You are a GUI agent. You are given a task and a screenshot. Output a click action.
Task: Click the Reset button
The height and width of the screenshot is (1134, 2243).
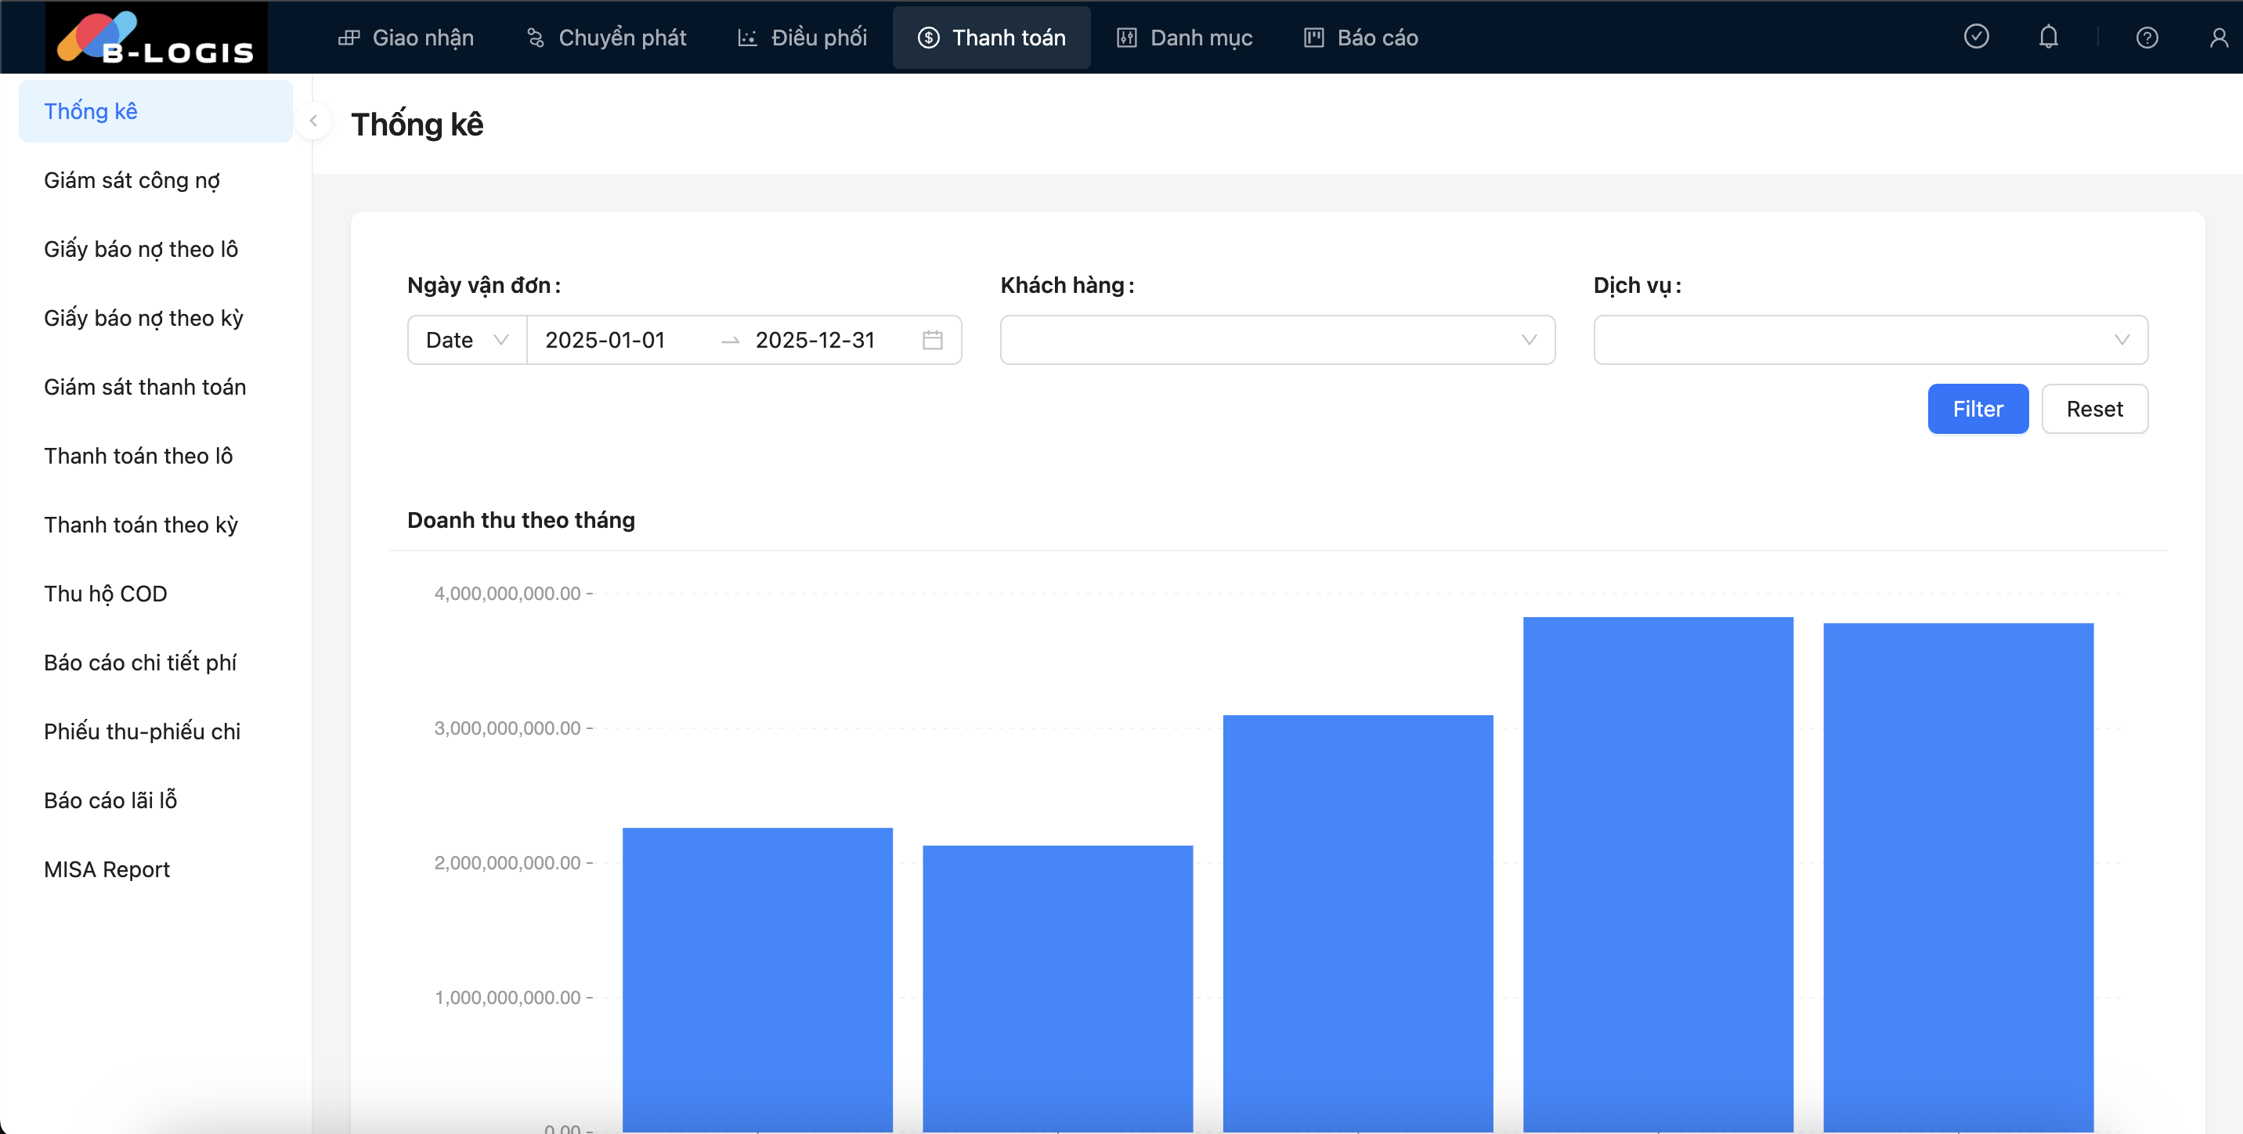2094,409
